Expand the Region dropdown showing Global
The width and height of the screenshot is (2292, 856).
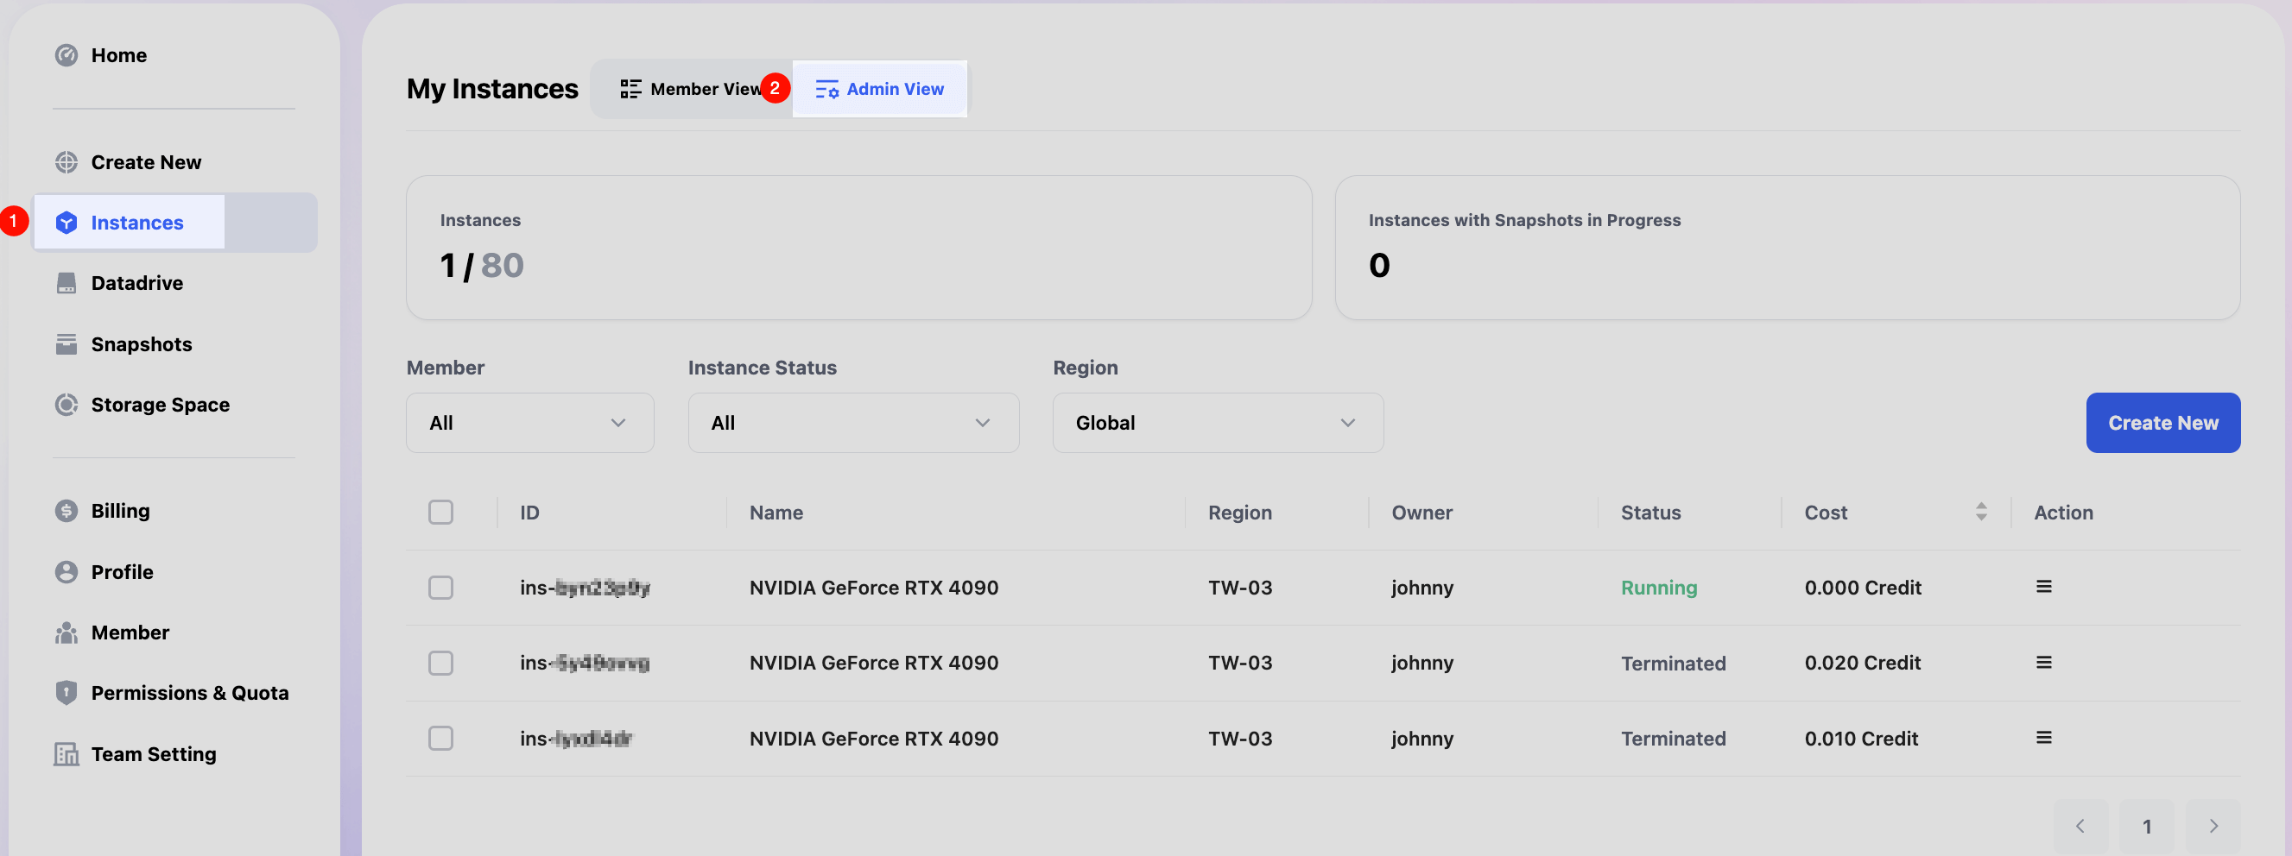click(x=1216, y=423)
